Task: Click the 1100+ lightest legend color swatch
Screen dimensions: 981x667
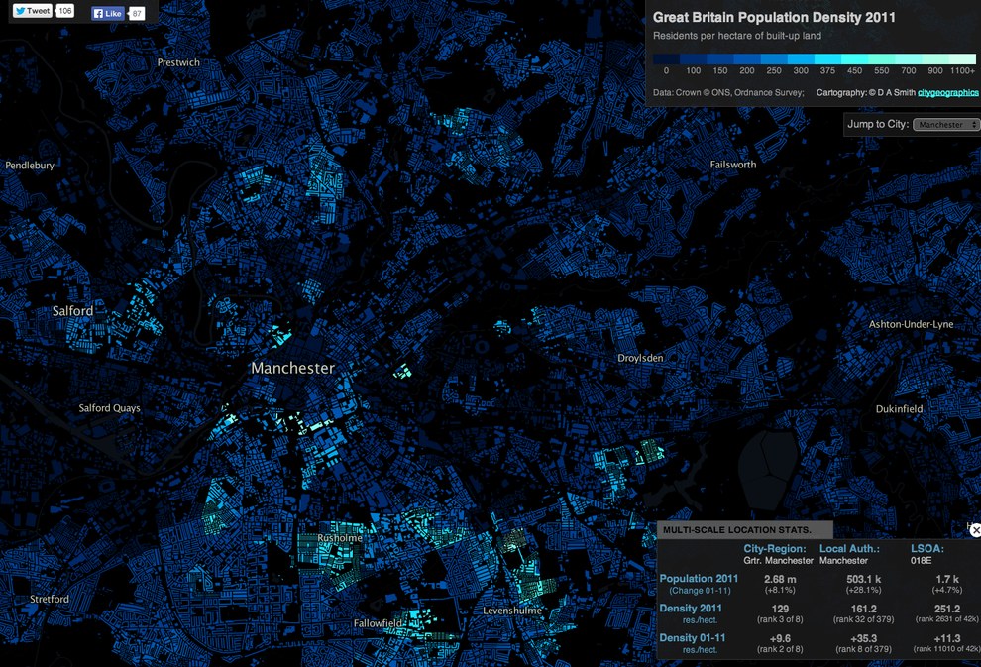Action: [962, 58]
